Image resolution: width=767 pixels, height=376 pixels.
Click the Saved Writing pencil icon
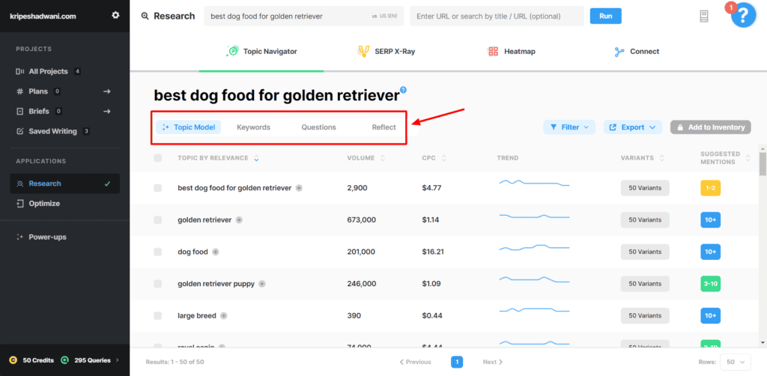(20, 132)
